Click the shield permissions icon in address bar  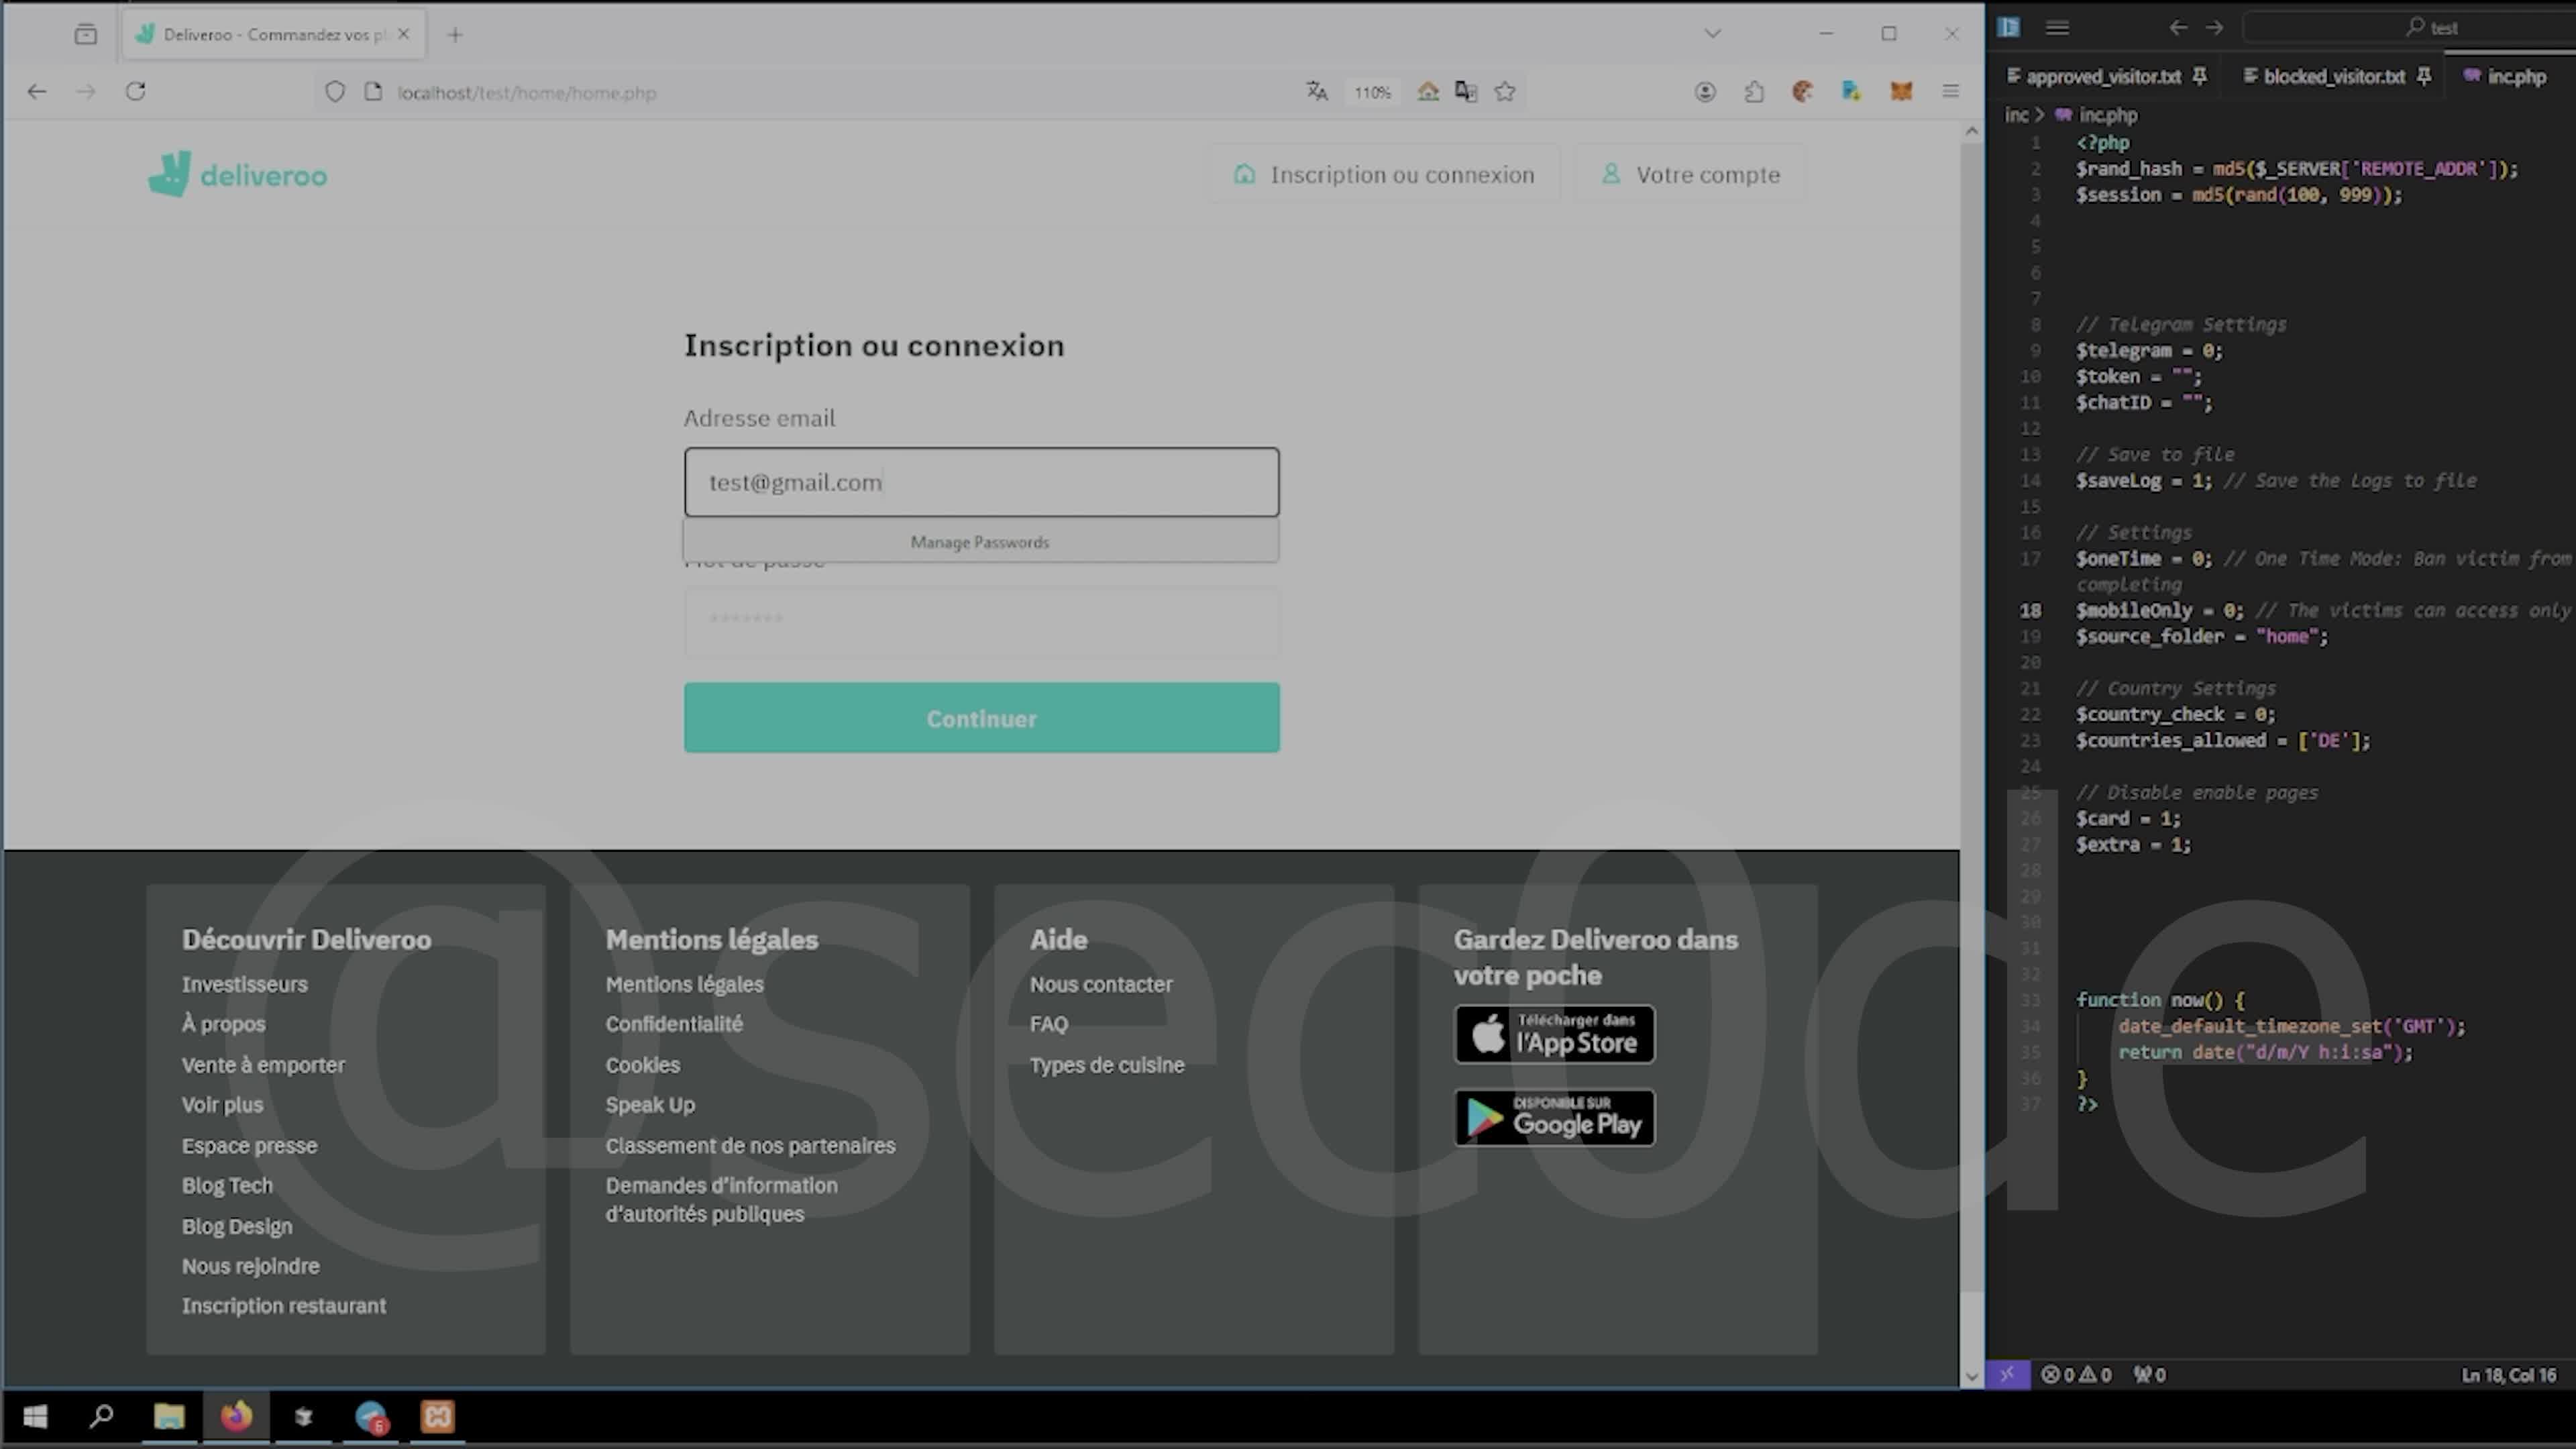click(335, 91)
